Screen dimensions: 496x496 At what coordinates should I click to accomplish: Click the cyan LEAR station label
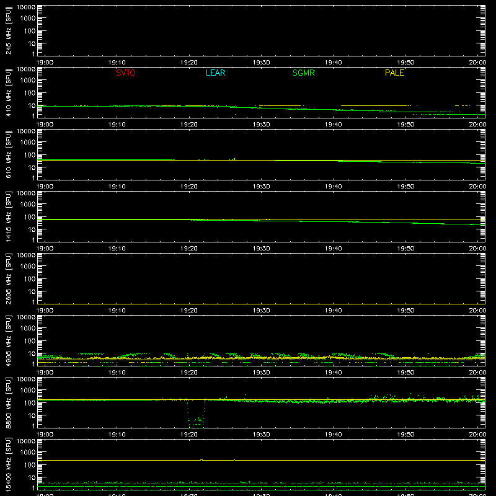(215, 73)
